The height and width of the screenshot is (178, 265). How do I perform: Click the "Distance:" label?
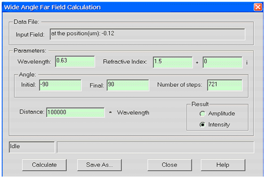32,112
